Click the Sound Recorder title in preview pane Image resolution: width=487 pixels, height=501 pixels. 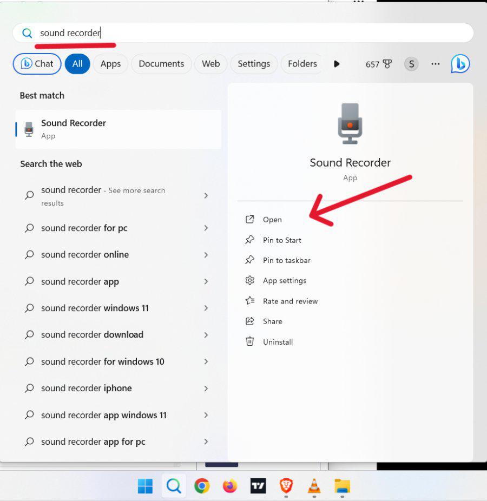(350, 163)
